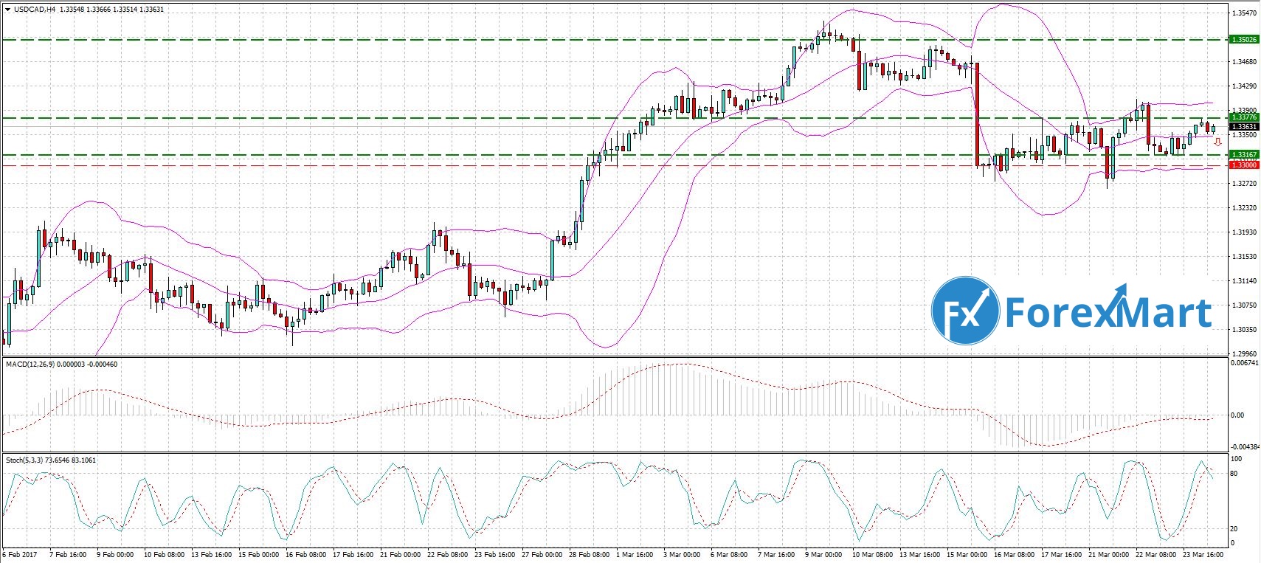Open the triangle menu beside USDCAD,H4 title
This screenshot has height=563, width=1261.
pos(7,10)
